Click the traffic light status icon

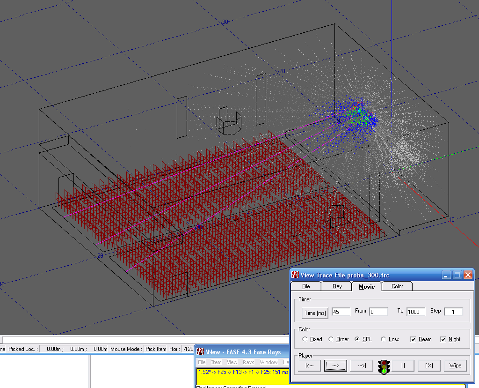pos(384,367)
